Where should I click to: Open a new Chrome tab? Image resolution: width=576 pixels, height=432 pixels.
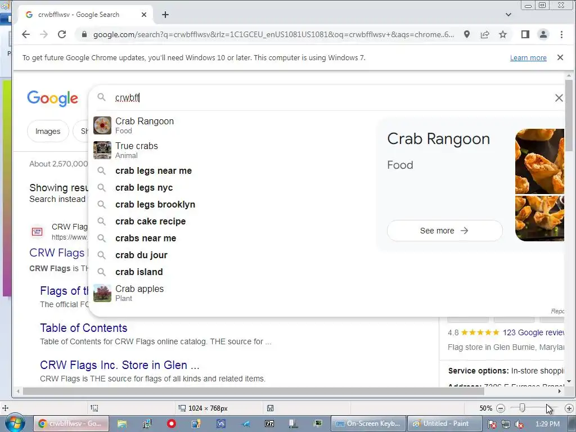[165, 15]
